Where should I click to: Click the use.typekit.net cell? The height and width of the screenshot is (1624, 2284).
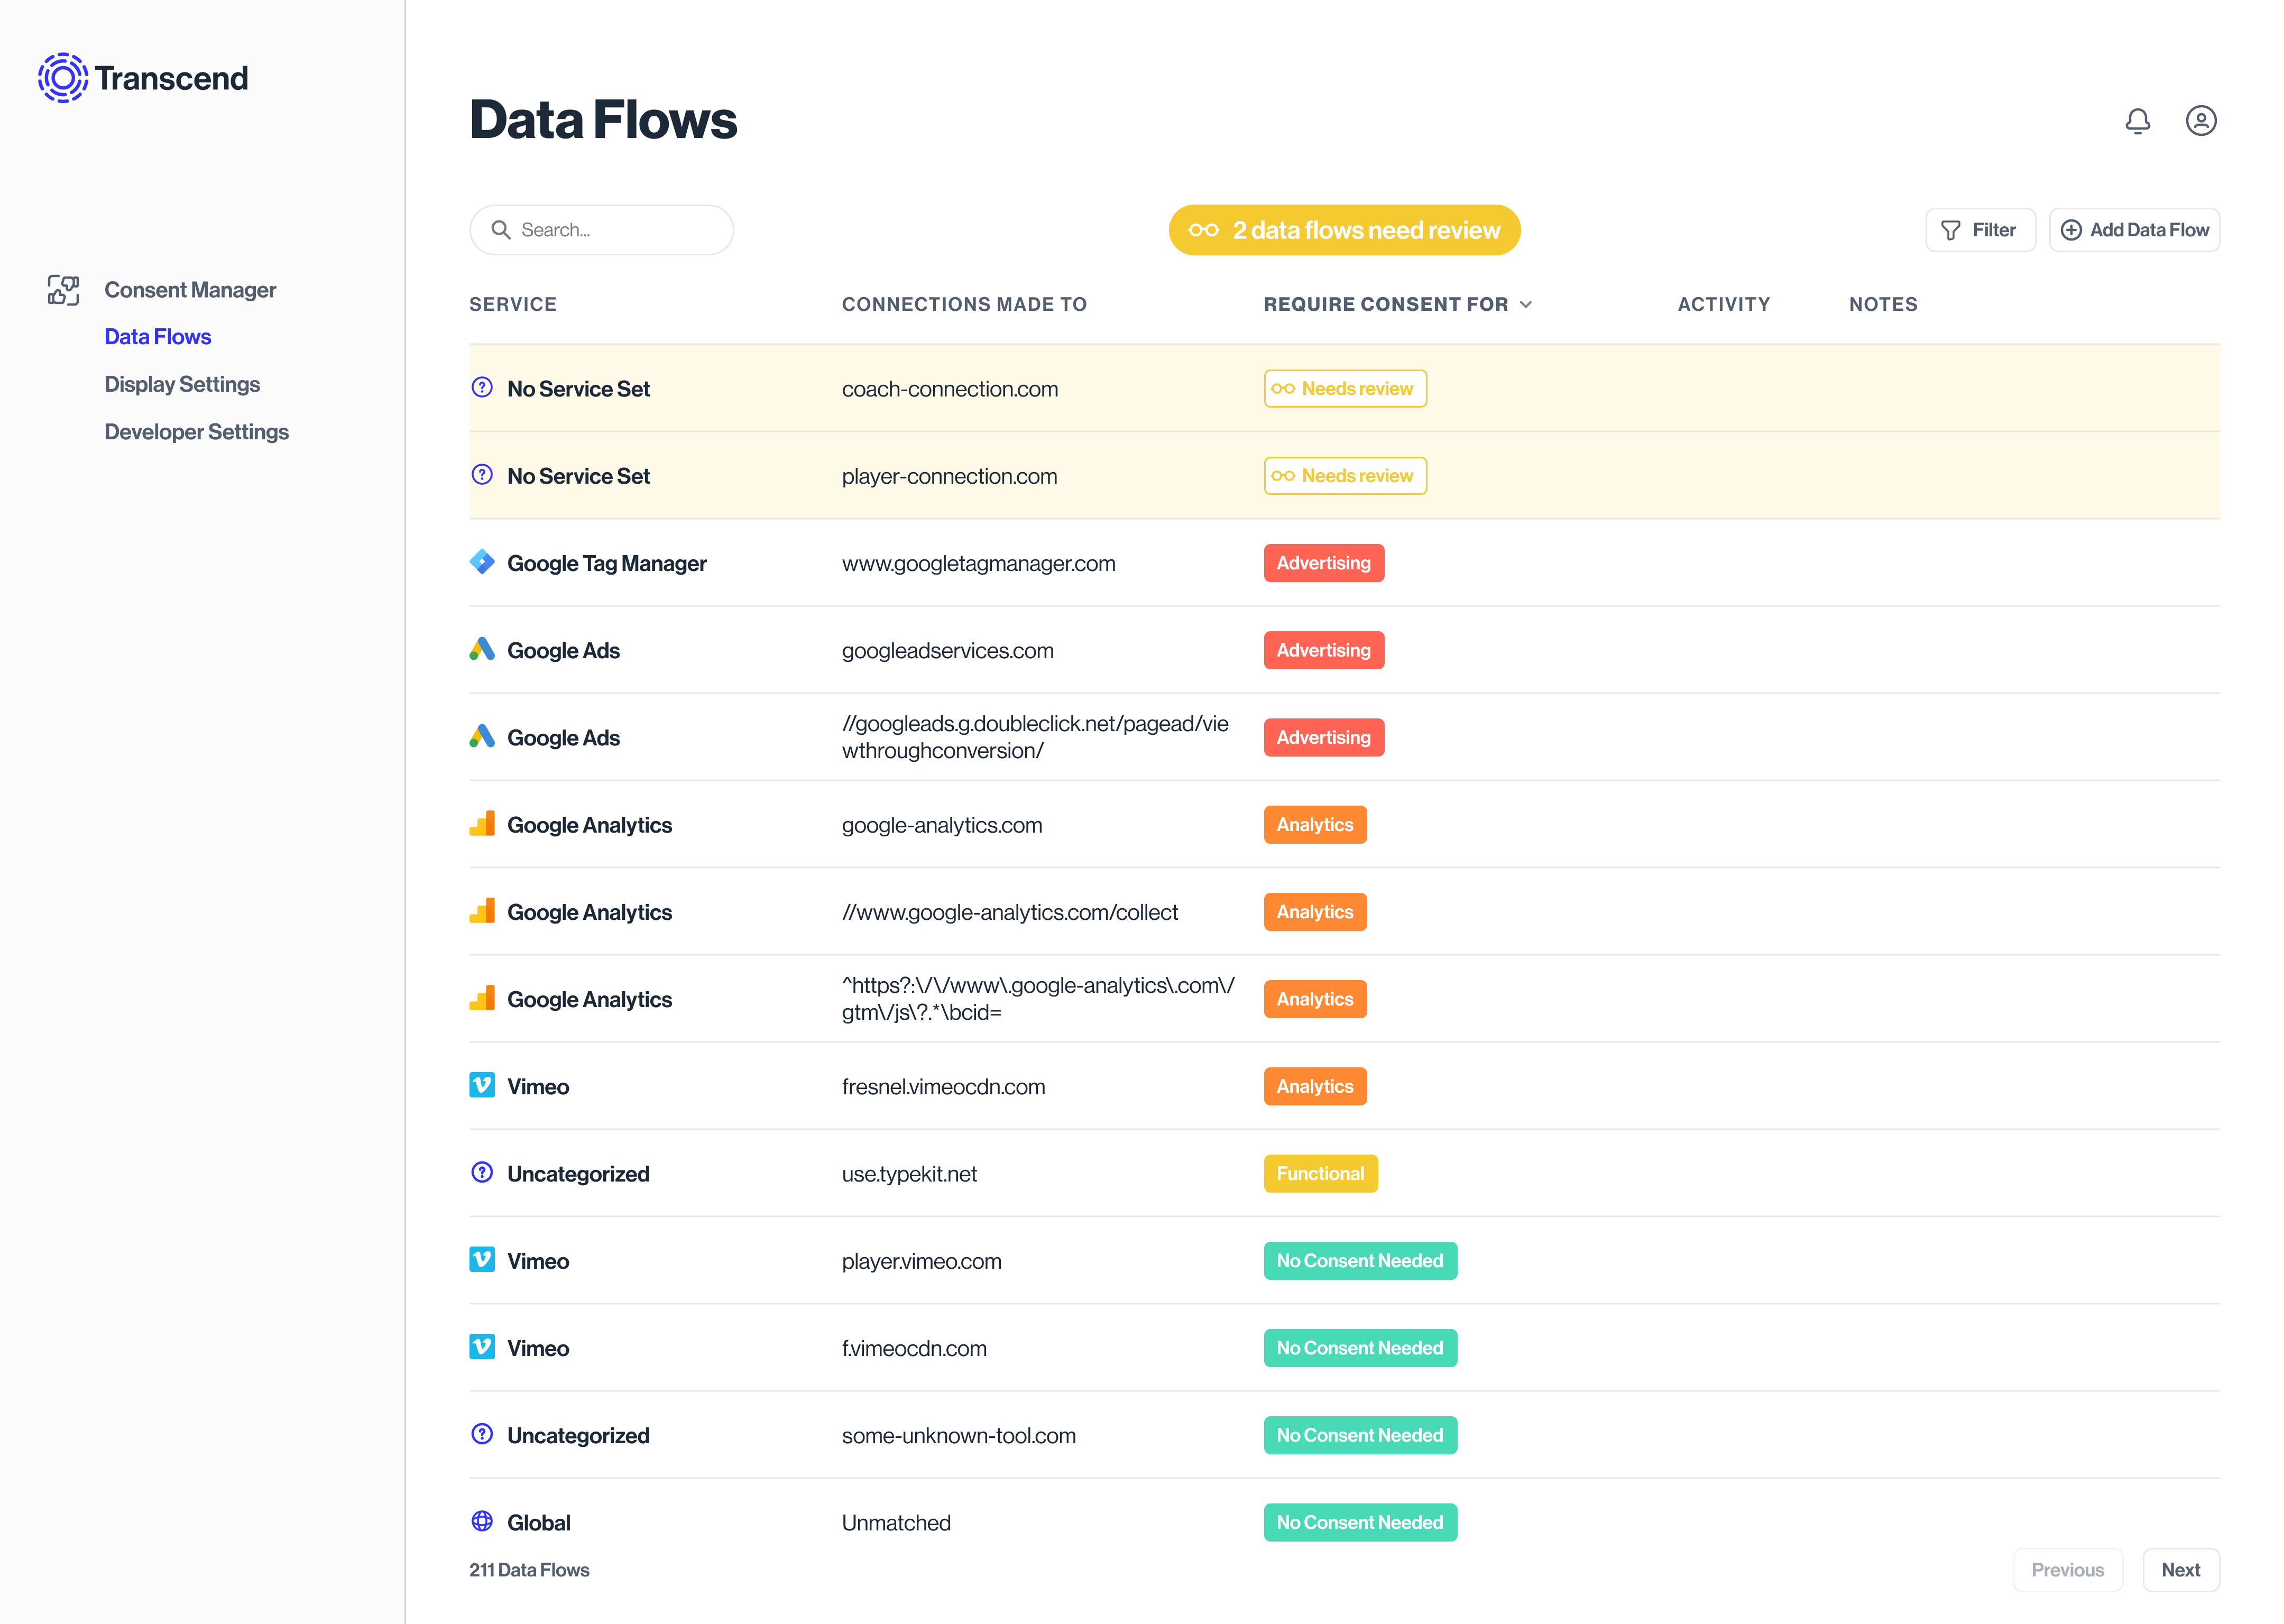point(910,1174)
